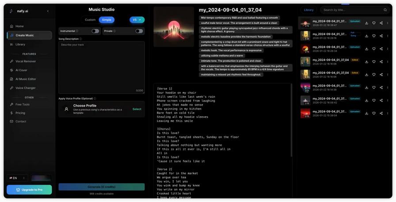Share the Full Song track dated 16:28:16
Viewport: 396px width, 202px height.
click(381, 36)
